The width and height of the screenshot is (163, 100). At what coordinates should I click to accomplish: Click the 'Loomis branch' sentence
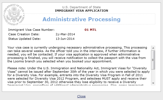(60, 61)
